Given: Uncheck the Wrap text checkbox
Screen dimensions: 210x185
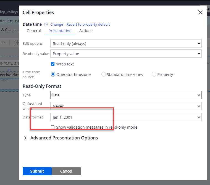Looking at the screenshot, I should pos(53,64).
